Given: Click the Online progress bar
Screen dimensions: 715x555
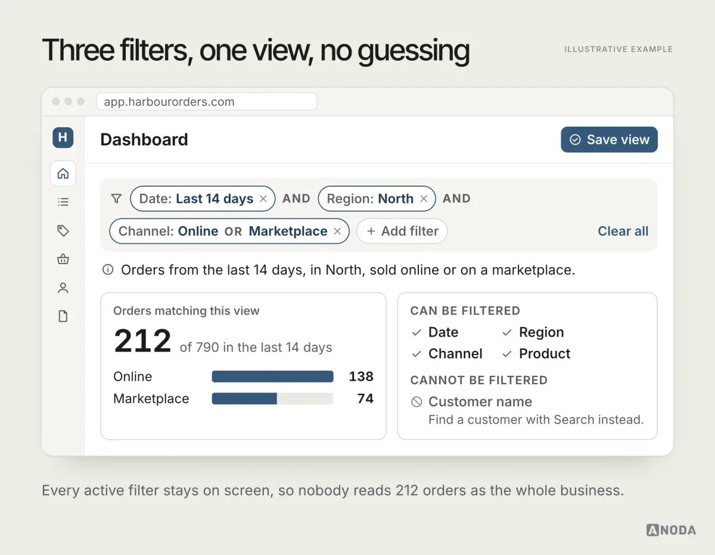Looking at the screenshot, I should (272, 377).
